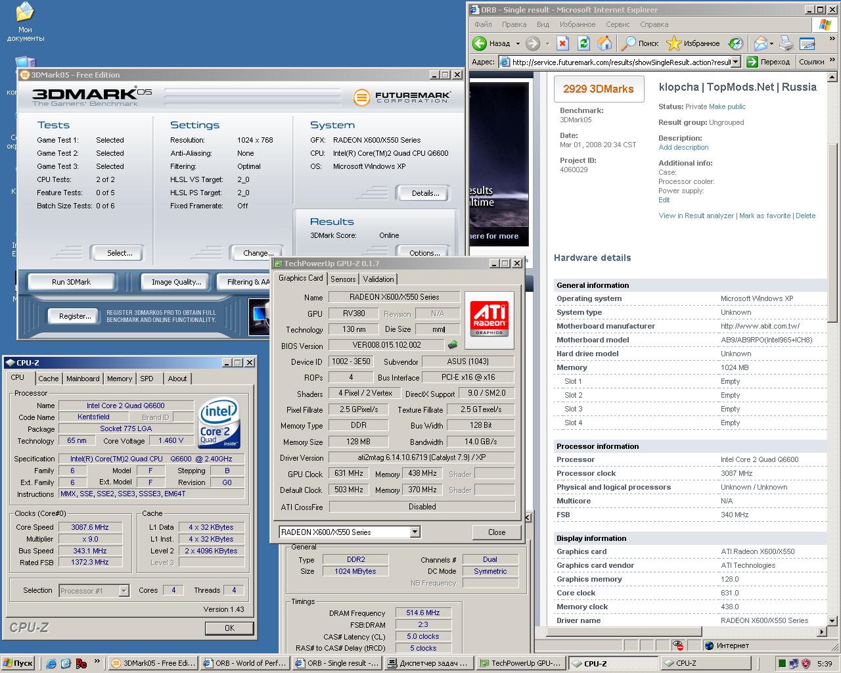Click the Переход go arrow button
Screen dimensions: 841x673
(767, 62)
